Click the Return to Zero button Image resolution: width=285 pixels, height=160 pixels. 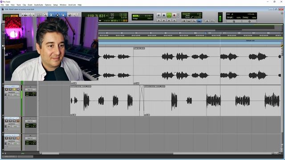coord(159,20)
